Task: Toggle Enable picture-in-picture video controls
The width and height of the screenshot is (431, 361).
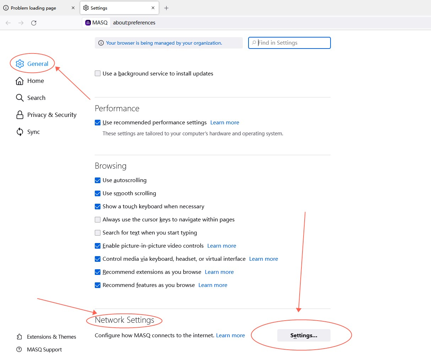Action: [x=98, y=246]
